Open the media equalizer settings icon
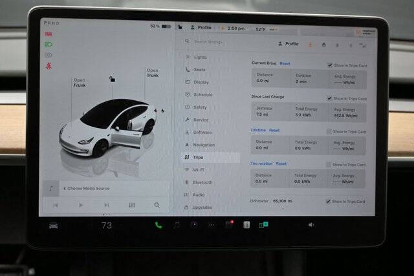This screenshot has height=276, width=414. click(132, 205)
